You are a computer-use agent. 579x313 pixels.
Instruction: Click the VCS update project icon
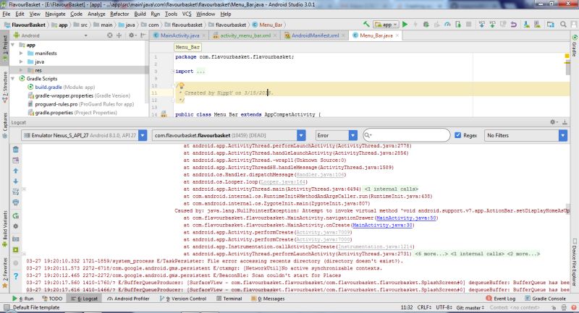point(481,25)
